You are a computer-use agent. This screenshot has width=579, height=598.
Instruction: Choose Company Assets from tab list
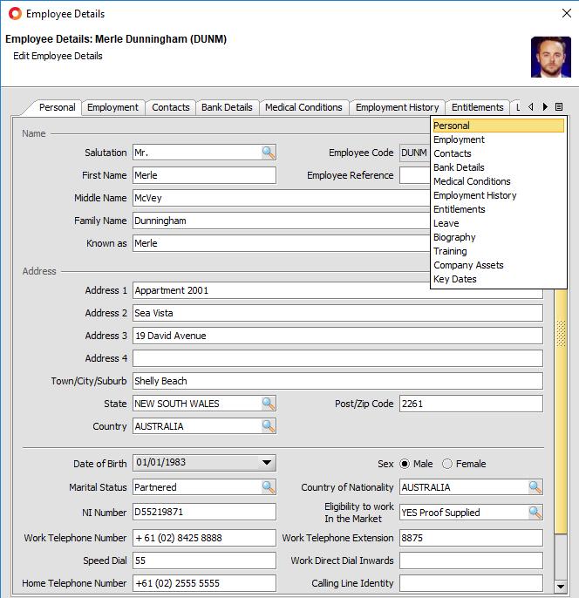[468, 265]
